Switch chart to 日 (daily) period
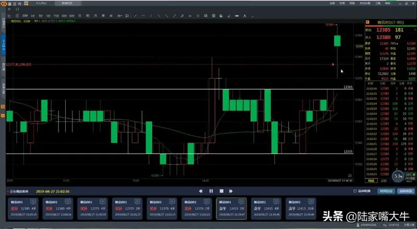This screenshot has width=417, height=229. pyautogui.click(x=80, y=16)
